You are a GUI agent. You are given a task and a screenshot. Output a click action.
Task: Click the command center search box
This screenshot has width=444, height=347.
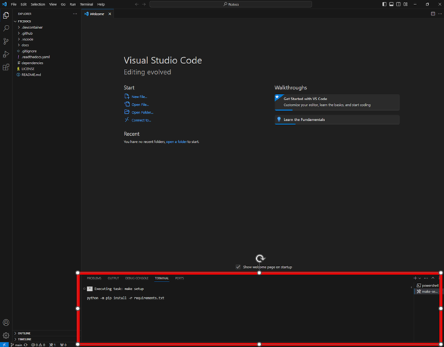click(x=231, y=4)
